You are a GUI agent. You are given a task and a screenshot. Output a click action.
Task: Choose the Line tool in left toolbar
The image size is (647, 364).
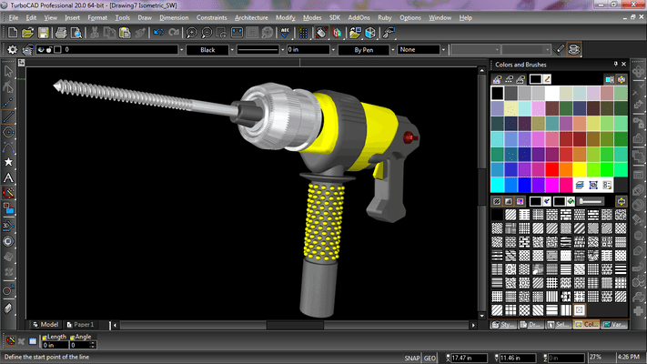point(8,116)
